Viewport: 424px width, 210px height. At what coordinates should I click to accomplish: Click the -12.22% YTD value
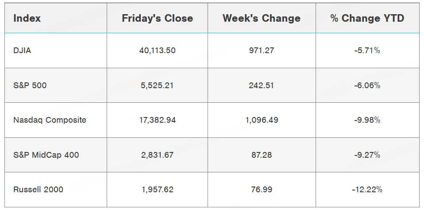pos(367,190)
